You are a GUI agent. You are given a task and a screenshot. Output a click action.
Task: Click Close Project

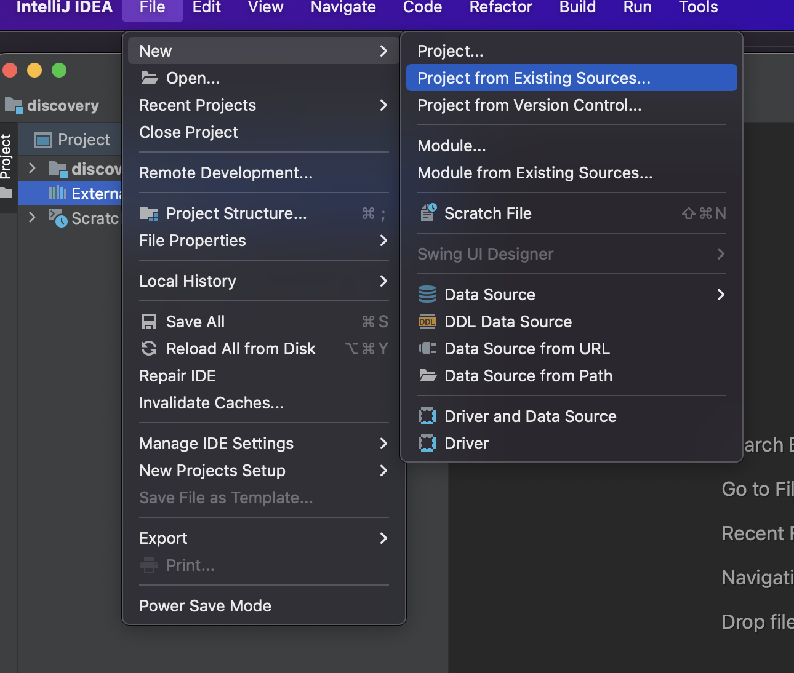click(x=188, y=132)
